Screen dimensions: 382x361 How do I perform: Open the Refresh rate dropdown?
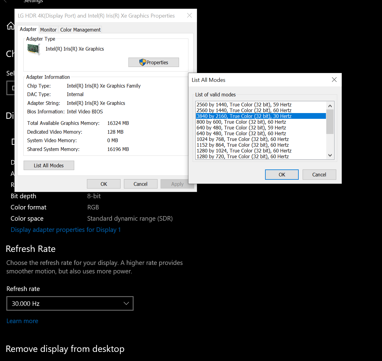70,303
